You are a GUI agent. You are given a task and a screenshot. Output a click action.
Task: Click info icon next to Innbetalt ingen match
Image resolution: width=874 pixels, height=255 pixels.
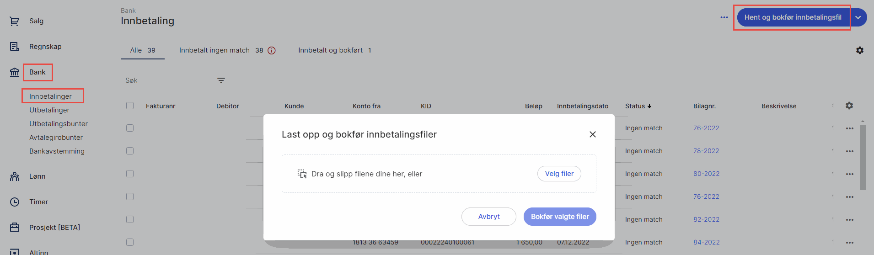pos(272,50)
